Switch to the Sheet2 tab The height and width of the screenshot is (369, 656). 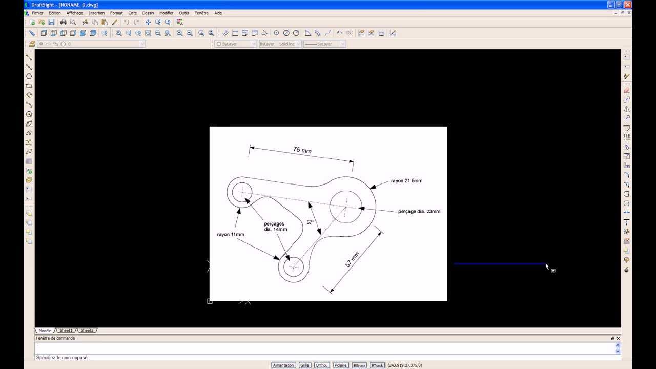(x=87, y=331)
